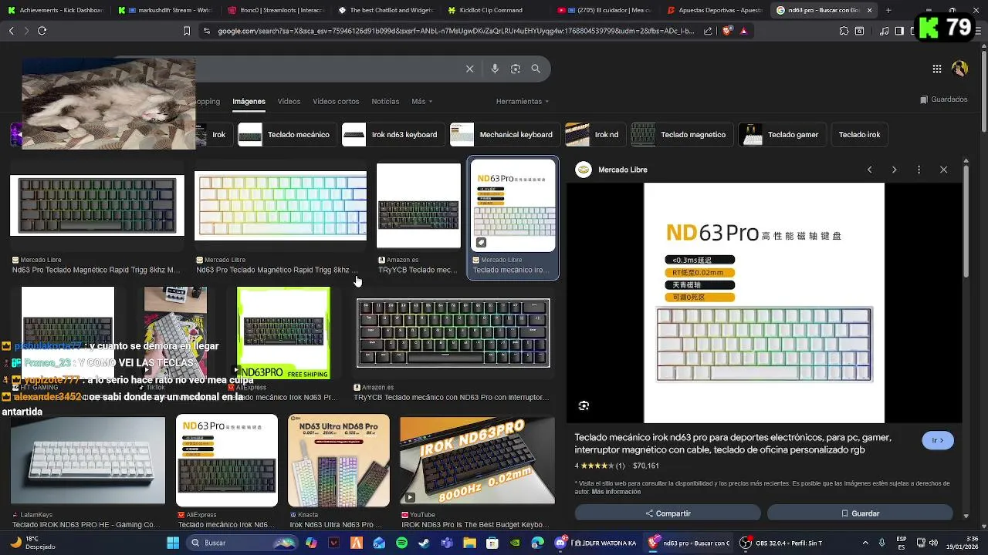Image resolution: width=988 pixels, height=555 pixels.
Task: Open OBS 32.0.4 from the taskbar
Action: [780, 543]
